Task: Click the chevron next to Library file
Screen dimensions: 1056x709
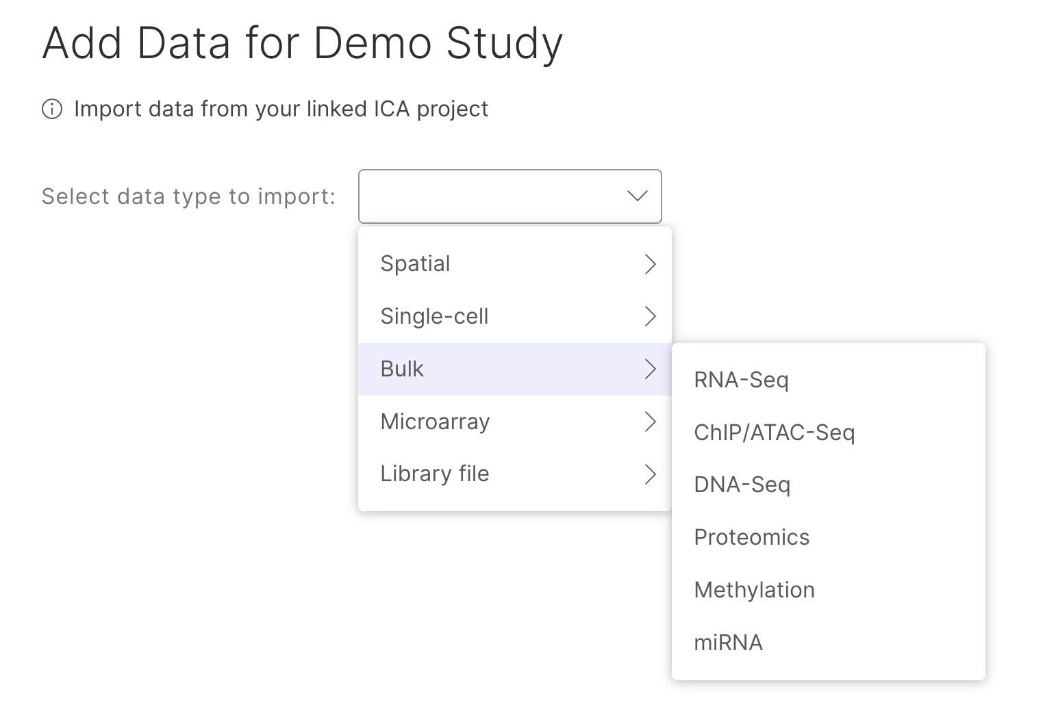Action: coord(650,474)
